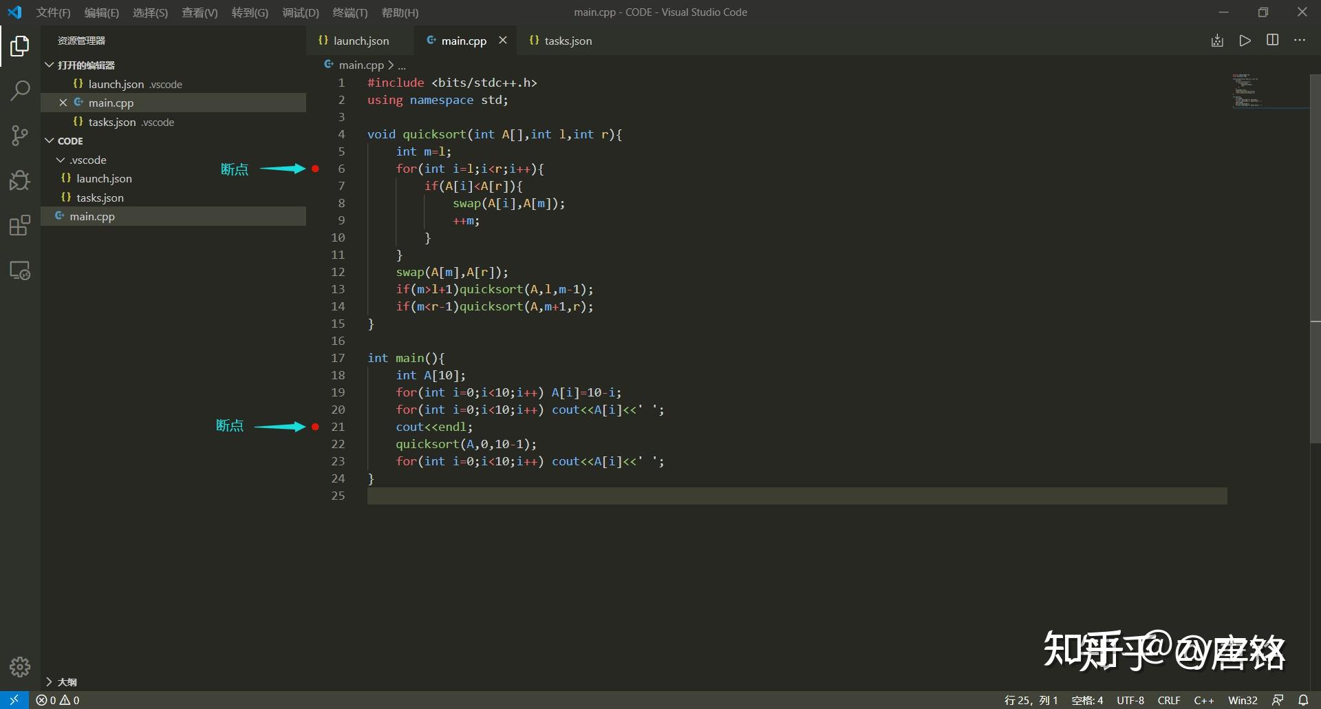Click the line number 17 in gutter

(x=338, y=358)
